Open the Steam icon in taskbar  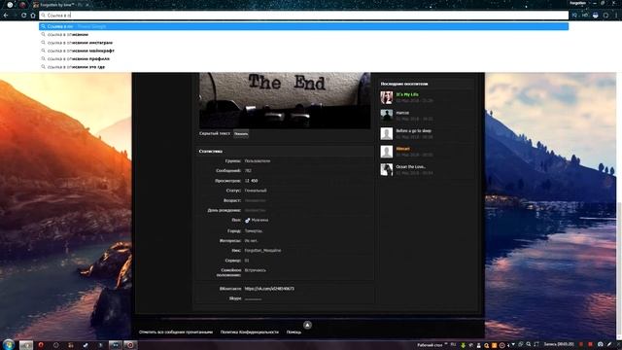tap(86, 345)
